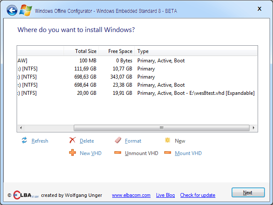Select the 111,69 GB partition row
This screenshot has height=205, width=273.
click(x=137, y=69)
